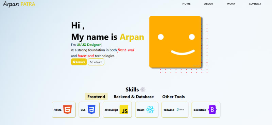Click the React label text

141,110
